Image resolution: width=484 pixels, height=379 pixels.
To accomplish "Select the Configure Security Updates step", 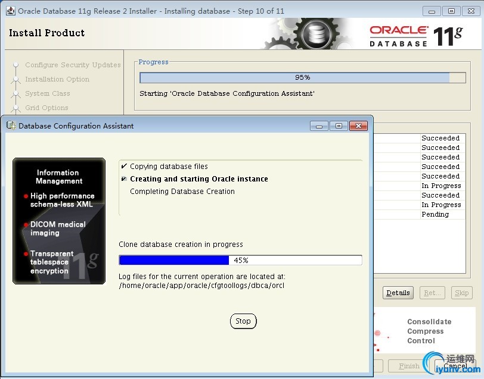I will coord(73,65).
